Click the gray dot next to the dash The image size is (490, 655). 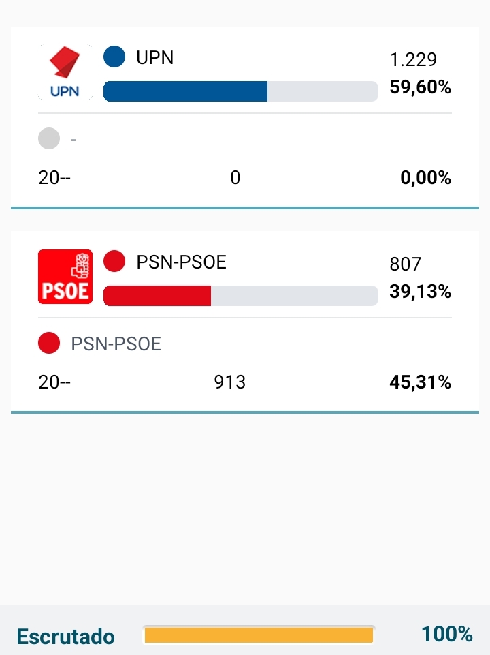point(49,139)
